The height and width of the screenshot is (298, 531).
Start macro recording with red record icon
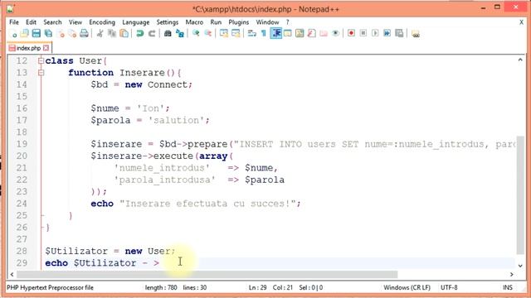tap(351, 33)
